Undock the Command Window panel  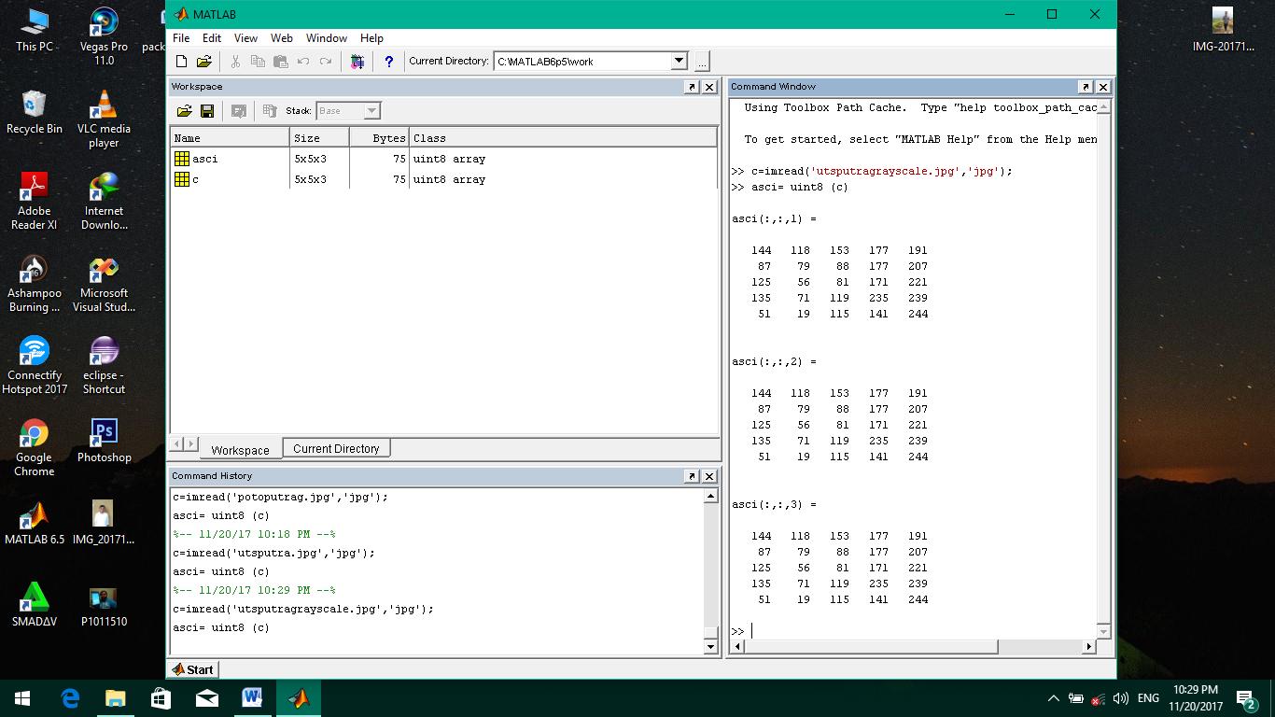pos(1086,86)
